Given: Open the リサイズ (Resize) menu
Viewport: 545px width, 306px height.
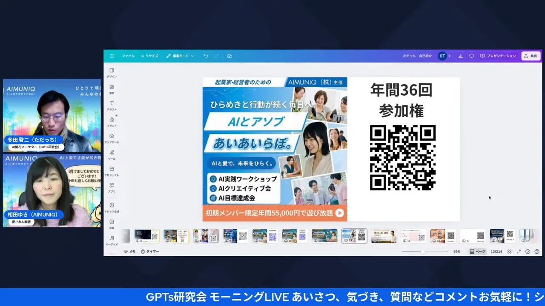Looking at the screenshot, I should tap(150, 56).
